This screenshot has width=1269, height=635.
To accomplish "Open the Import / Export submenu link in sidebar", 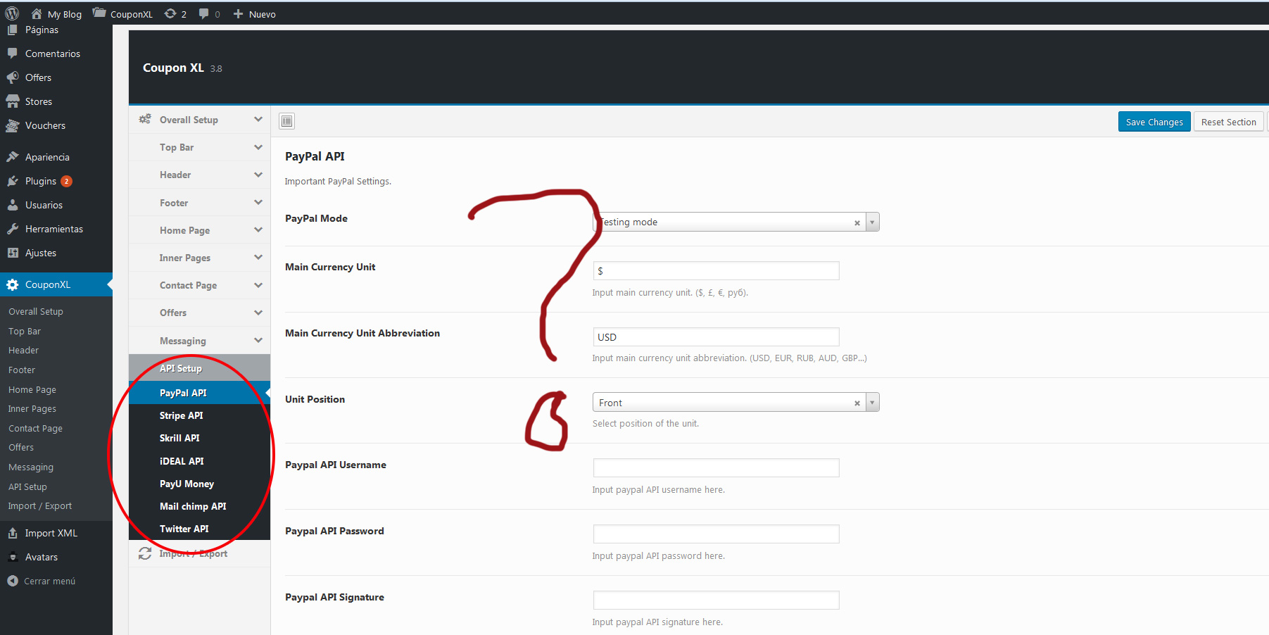I will coord(40,506).
